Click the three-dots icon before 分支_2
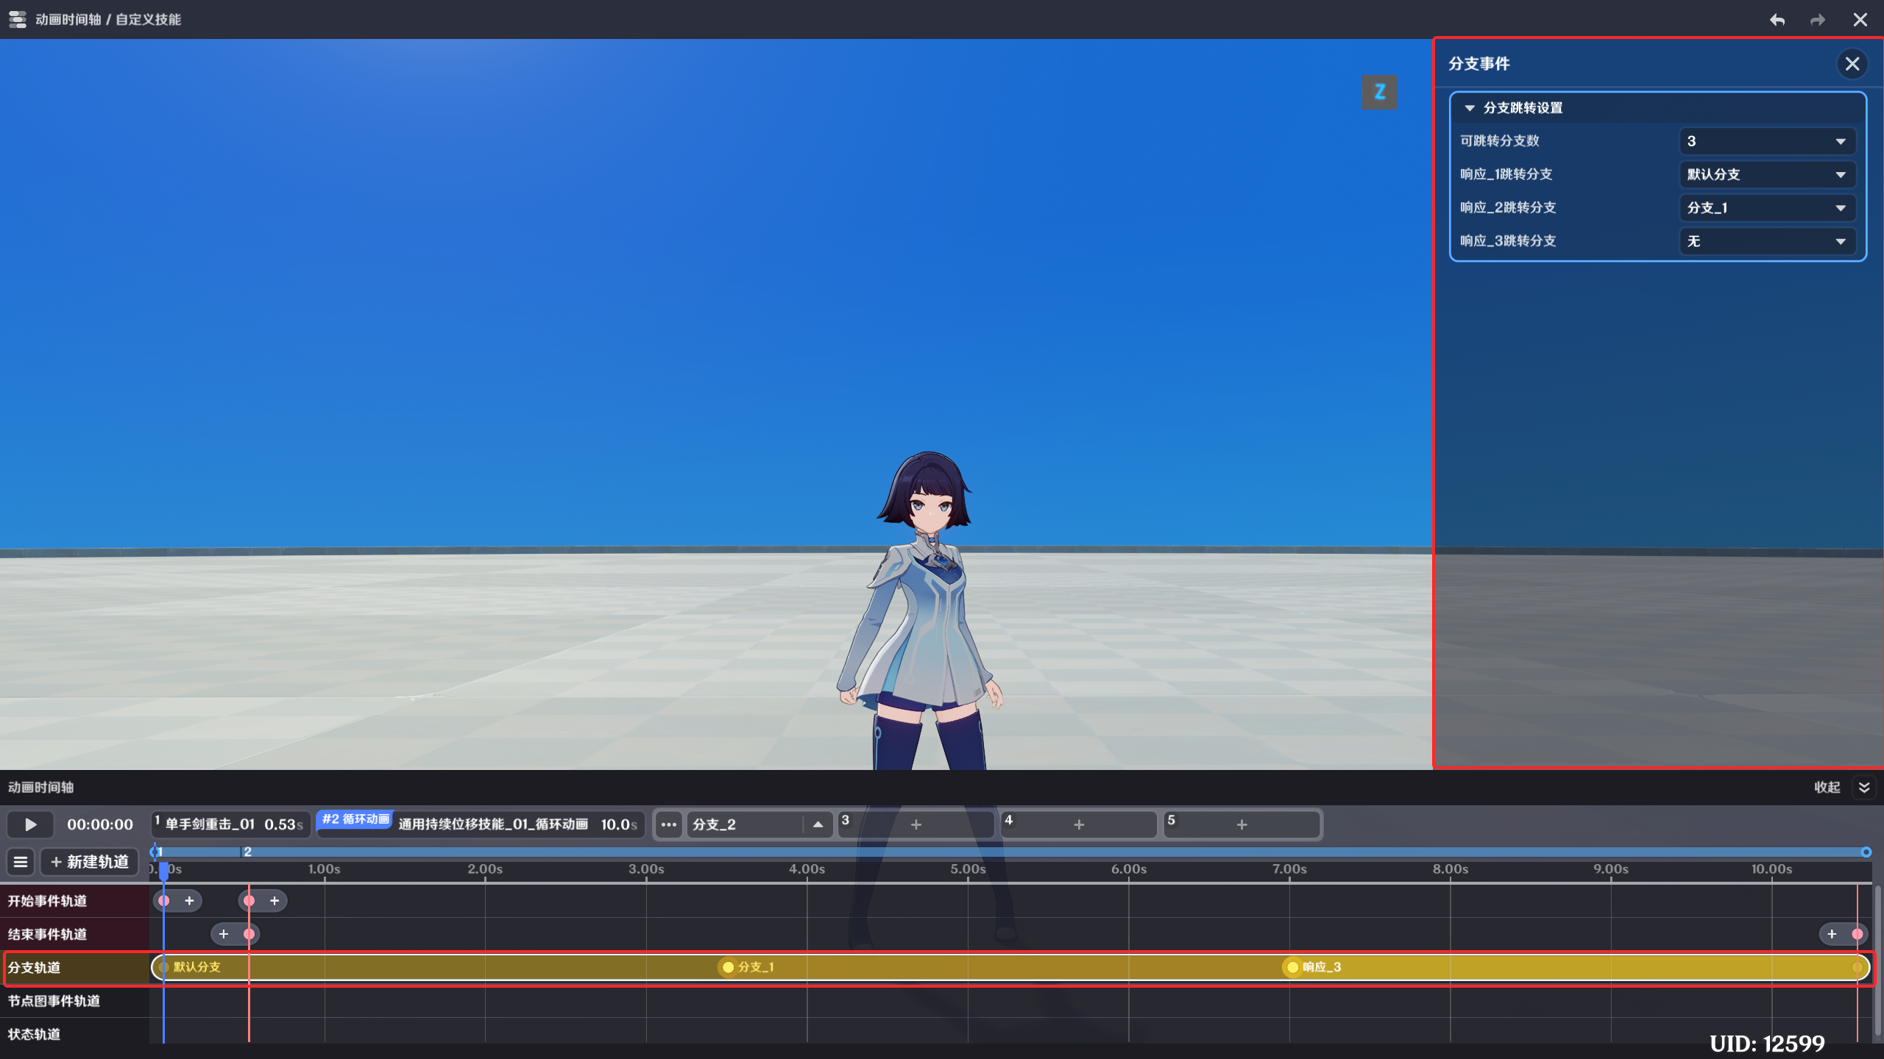Image resolution: width=1884 pixels, height=1059 pixels. pos(668,824)
